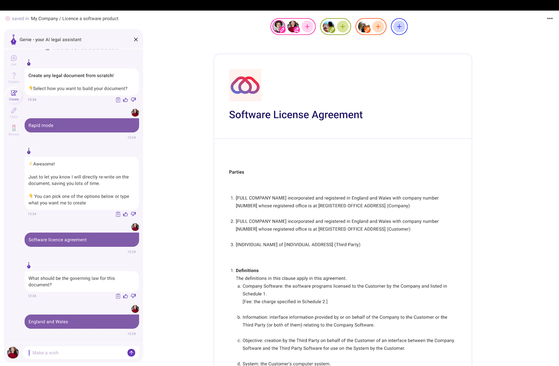Thumbs up the governing law question
This screenshot has width=559, height=366.
click(125, 296)
